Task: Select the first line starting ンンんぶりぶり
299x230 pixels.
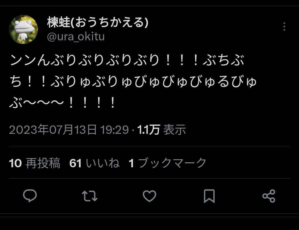Action: 127,60
